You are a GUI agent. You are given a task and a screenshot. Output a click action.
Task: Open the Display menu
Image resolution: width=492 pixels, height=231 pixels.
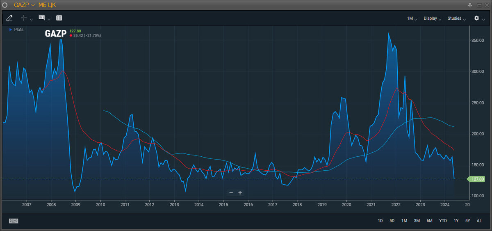433,18
